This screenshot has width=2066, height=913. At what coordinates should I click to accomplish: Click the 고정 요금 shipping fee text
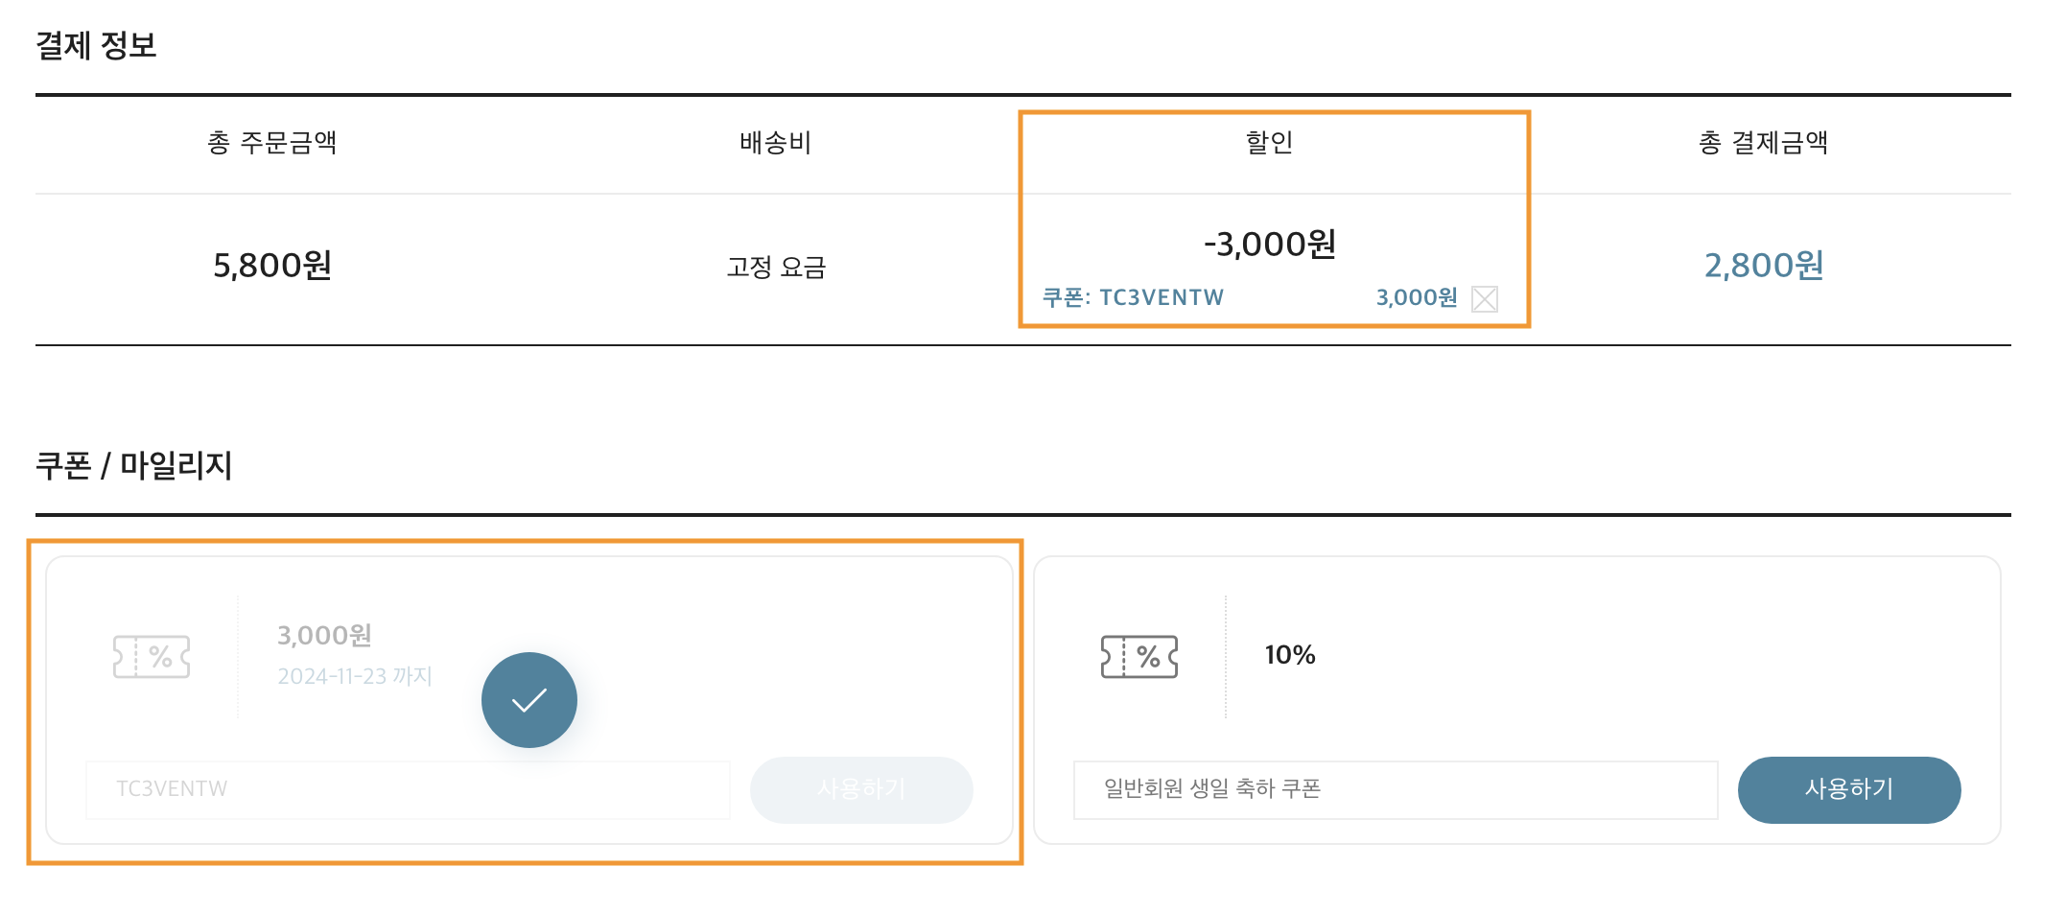[776, 267]
